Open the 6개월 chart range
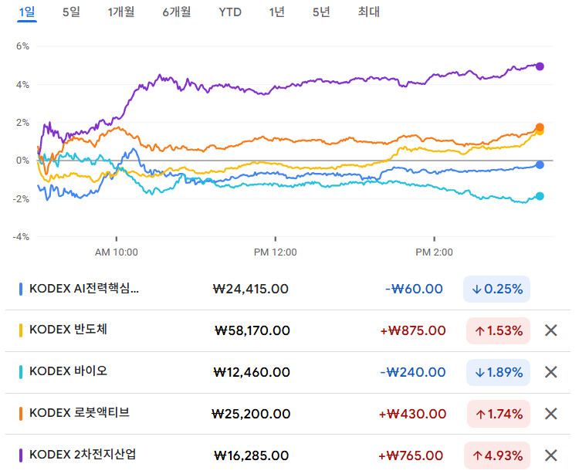This screenshot has width=579, height=474. 177,12
